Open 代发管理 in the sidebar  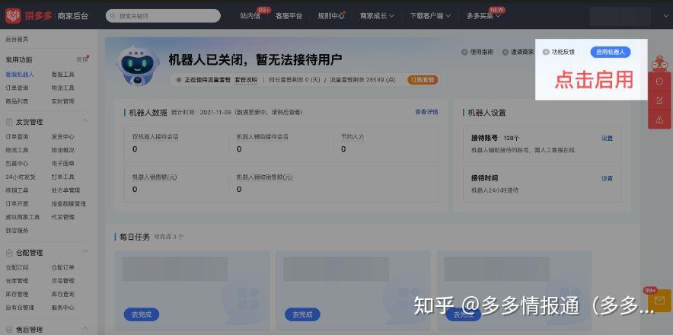coord(62,217)
